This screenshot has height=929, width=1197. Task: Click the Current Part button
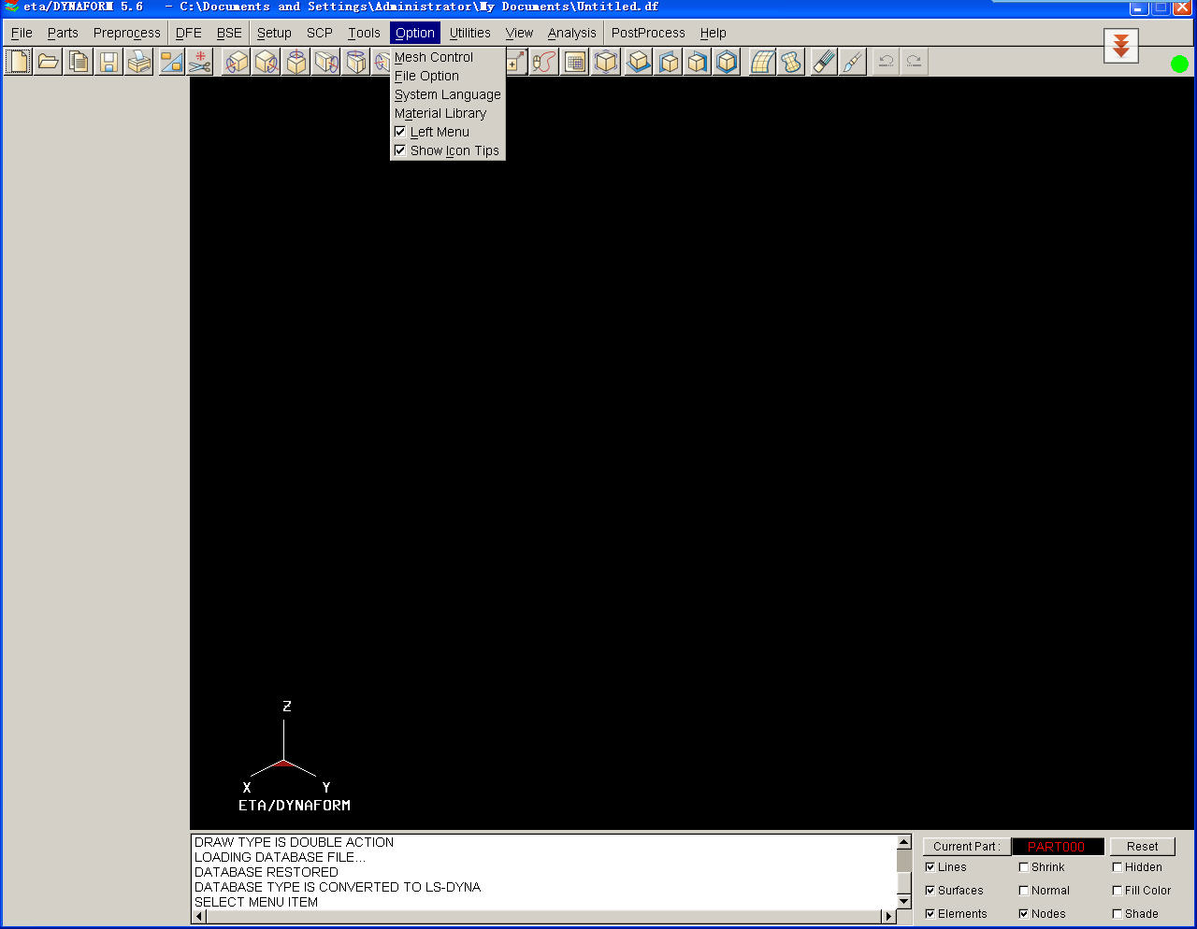pyautogui.click(x=966, y=847)
